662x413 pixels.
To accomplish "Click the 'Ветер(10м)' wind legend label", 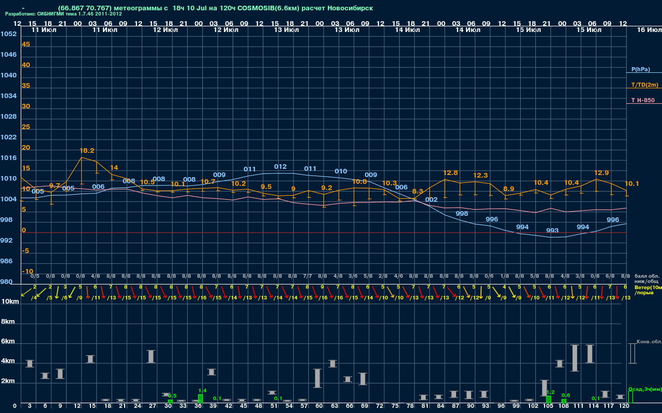I will (648, 287).
